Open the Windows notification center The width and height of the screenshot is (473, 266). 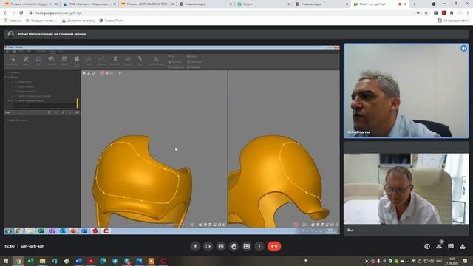(465, 261)
